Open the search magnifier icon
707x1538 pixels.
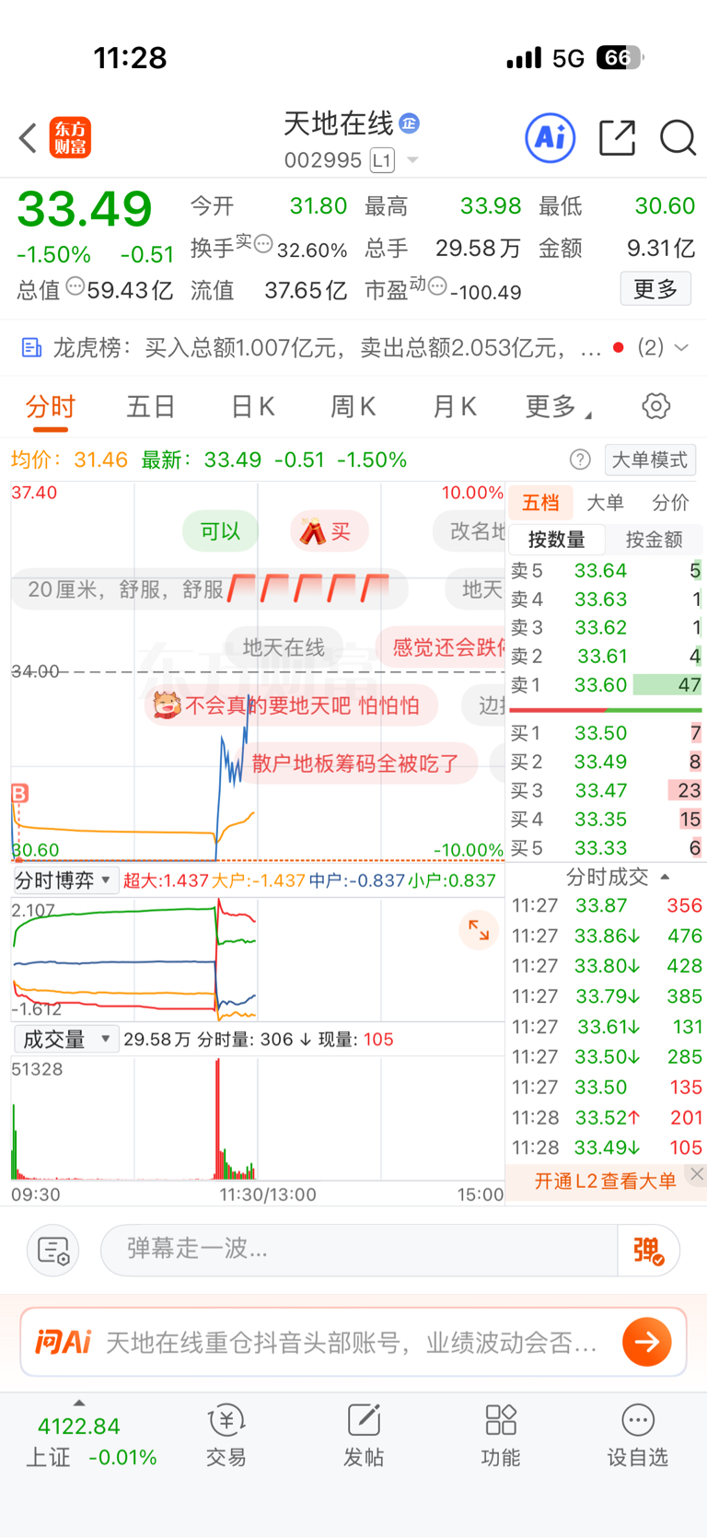click(x=678, y=138)
